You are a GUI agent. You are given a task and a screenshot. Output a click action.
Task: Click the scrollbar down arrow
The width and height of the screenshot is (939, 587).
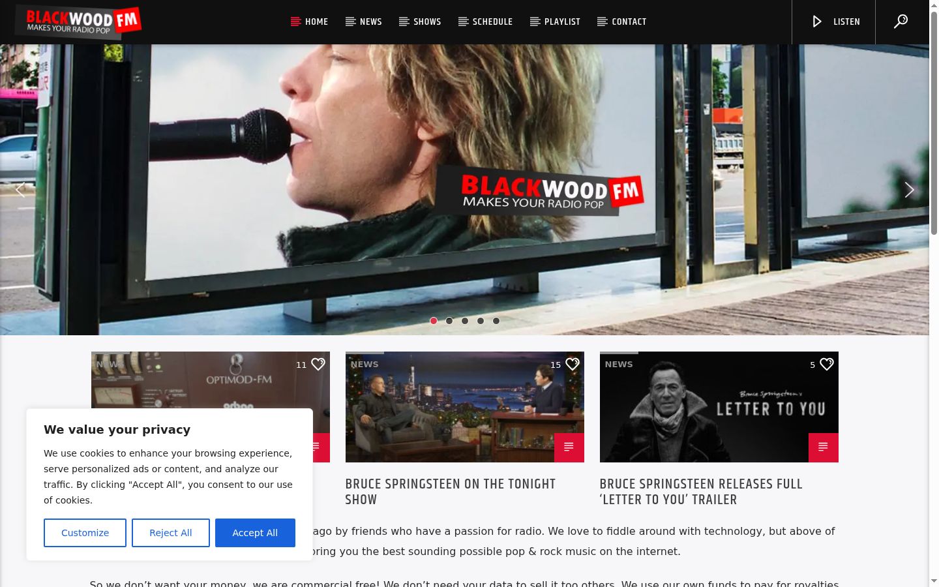934,581
